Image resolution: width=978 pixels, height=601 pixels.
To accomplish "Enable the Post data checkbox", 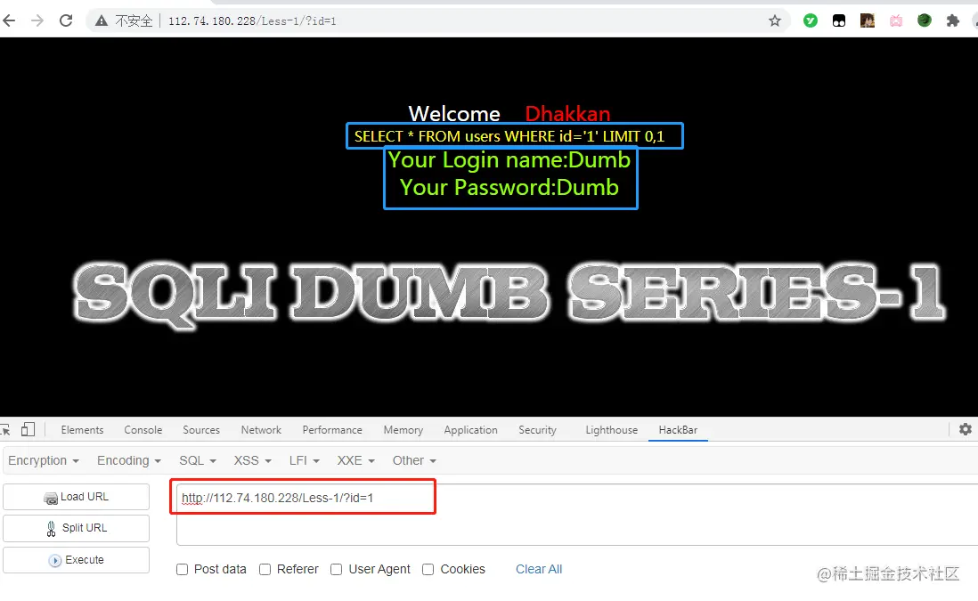I will tap(182, 569).
